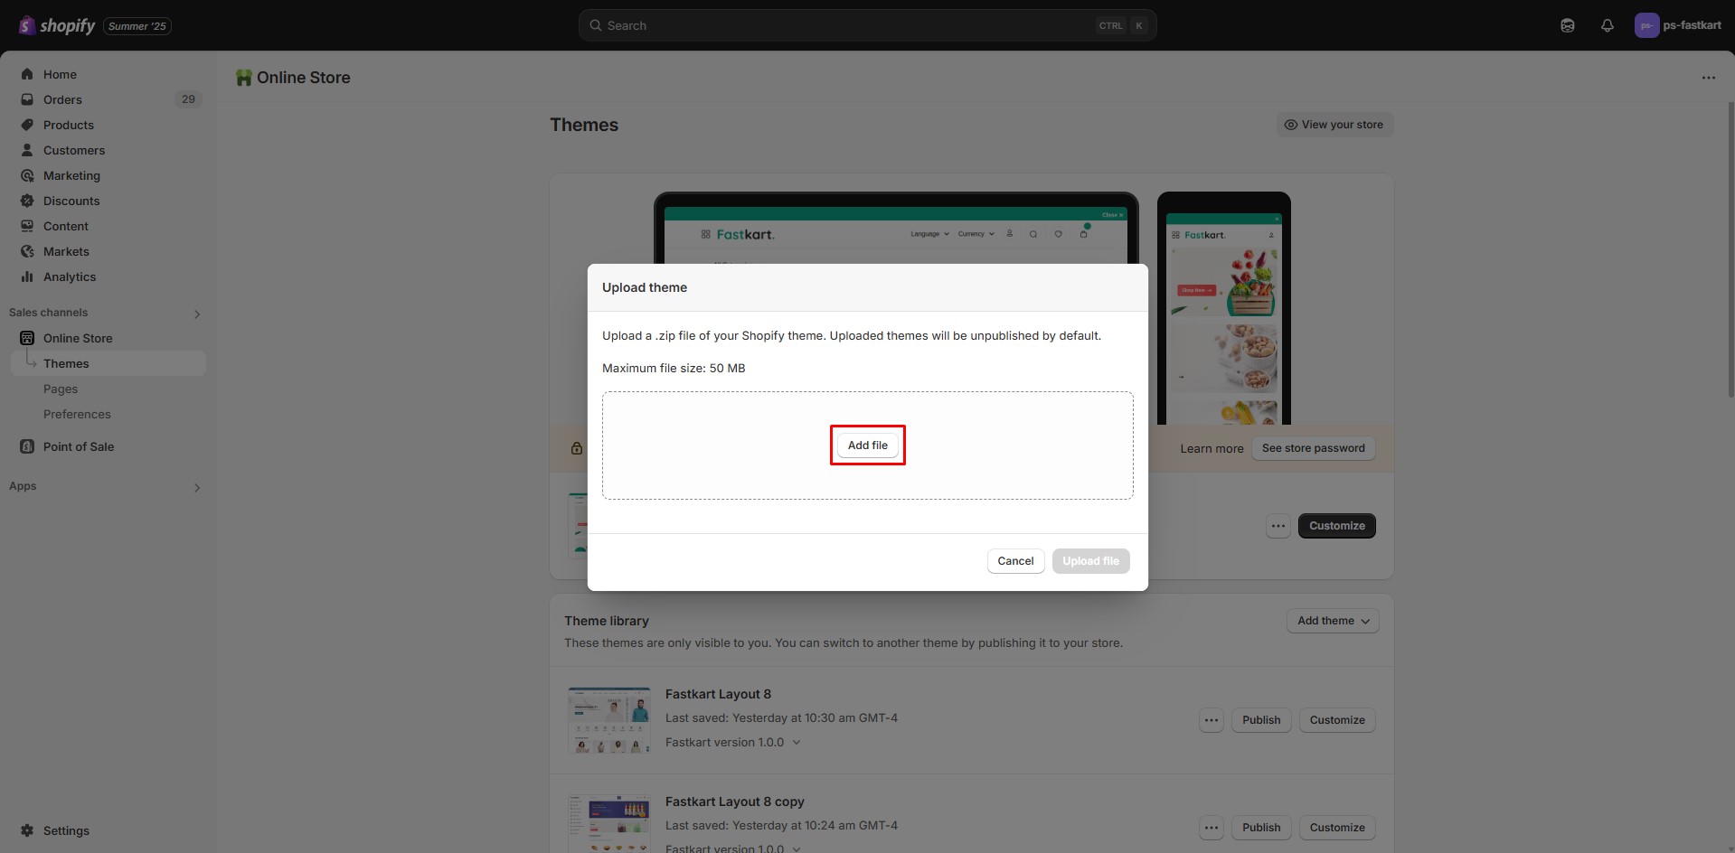Open the notifications bell
The image size is (1735, 853).
click(1608, 25)
